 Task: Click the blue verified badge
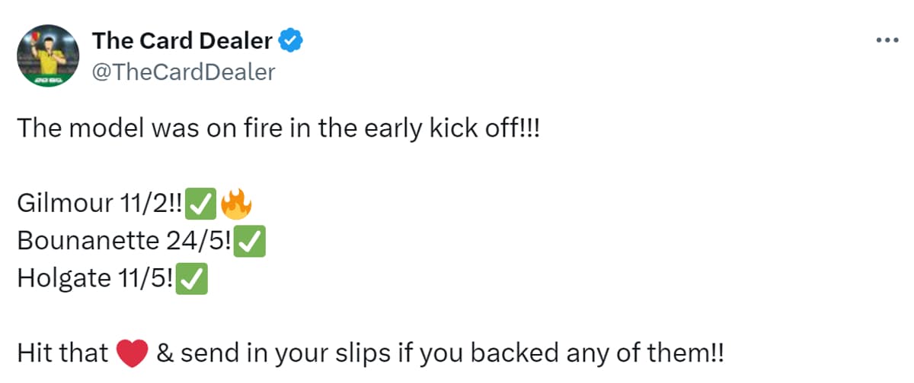tap(292, 41)
